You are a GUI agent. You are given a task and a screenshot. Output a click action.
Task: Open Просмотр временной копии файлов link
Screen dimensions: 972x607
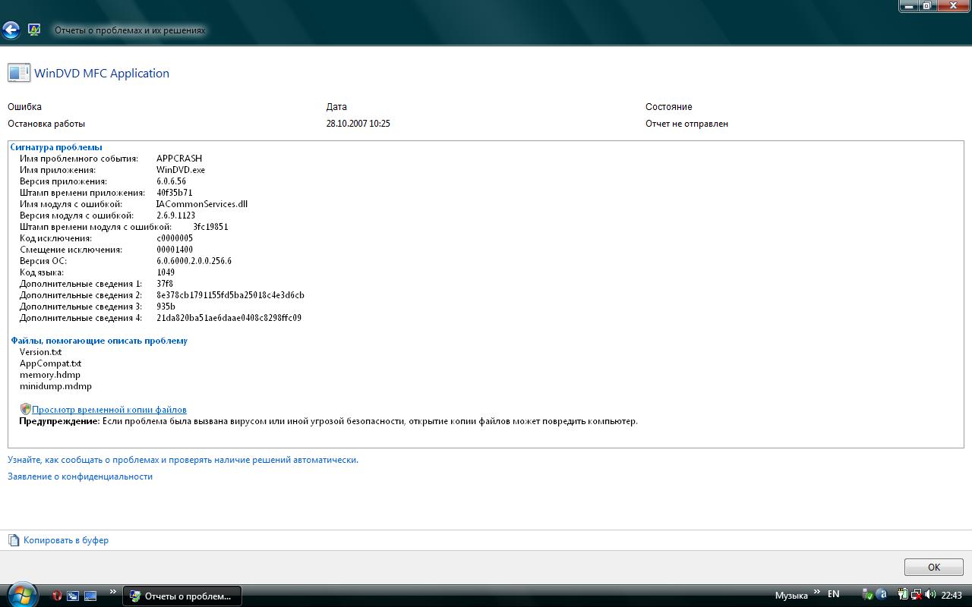tap(109, 410)
